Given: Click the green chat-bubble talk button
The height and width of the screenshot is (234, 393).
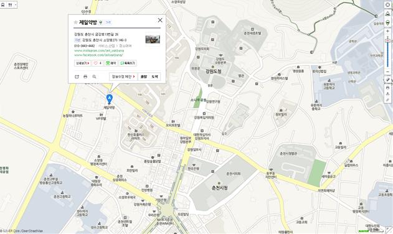Looking at the screenshot, I should tap(128, 63).
